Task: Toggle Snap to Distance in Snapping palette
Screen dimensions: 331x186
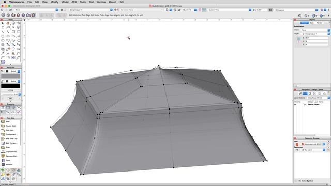Action: [x=8, y=112]
